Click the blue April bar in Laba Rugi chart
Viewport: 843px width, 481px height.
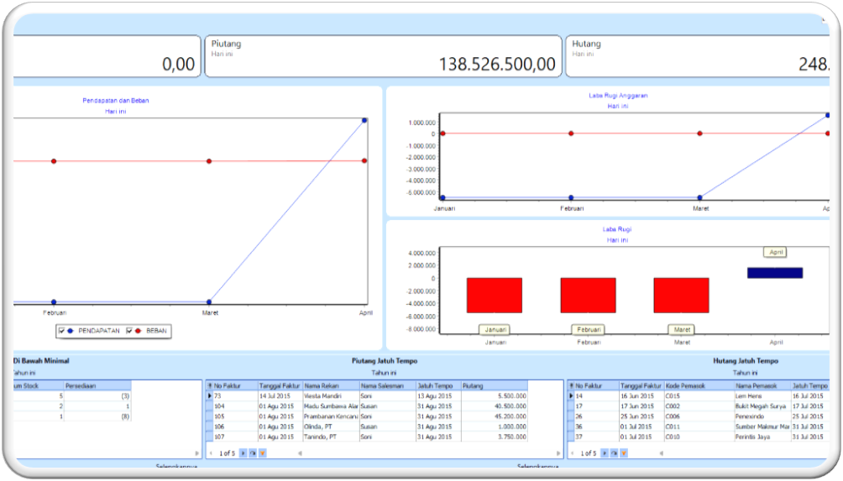[x=775, y=273]
